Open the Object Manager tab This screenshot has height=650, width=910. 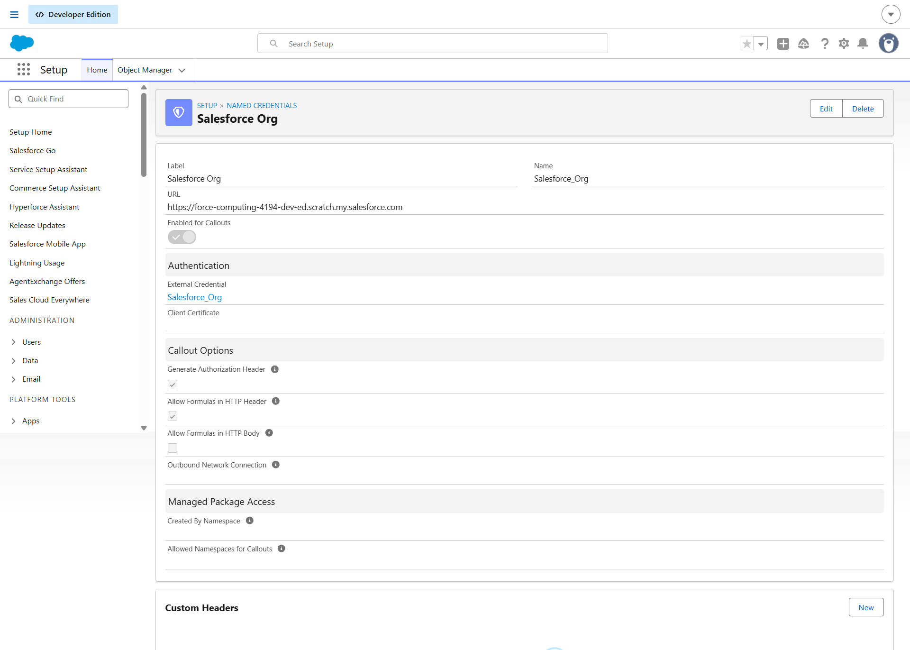point(145,70)
